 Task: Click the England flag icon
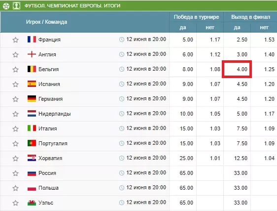[x=32, y=54]
